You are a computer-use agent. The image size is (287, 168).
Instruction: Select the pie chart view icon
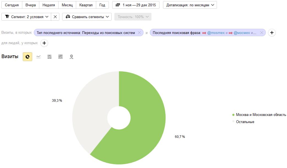[x=27, y=57]
